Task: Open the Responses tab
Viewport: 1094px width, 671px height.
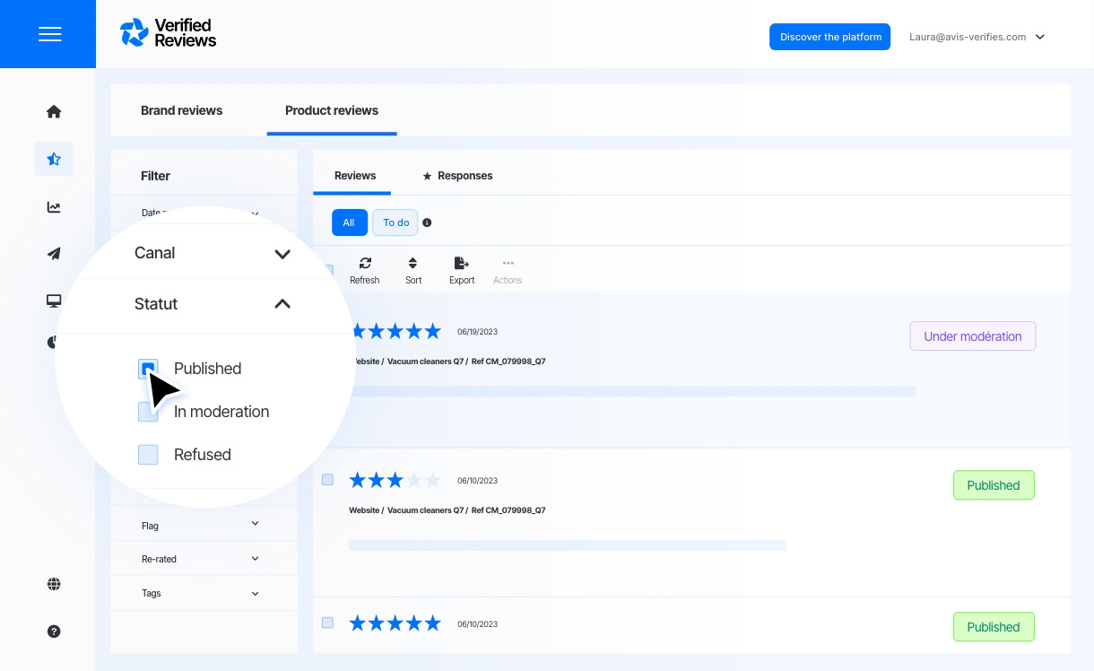Action: tap(457, 176)
